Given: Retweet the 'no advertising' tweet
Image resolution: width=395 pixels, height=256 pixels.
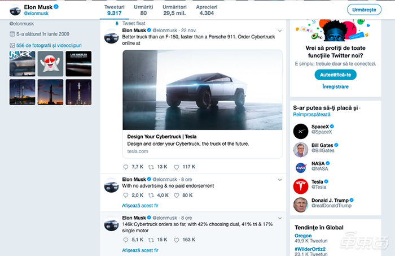Looking at the screenshot, I should pos(151,195).
